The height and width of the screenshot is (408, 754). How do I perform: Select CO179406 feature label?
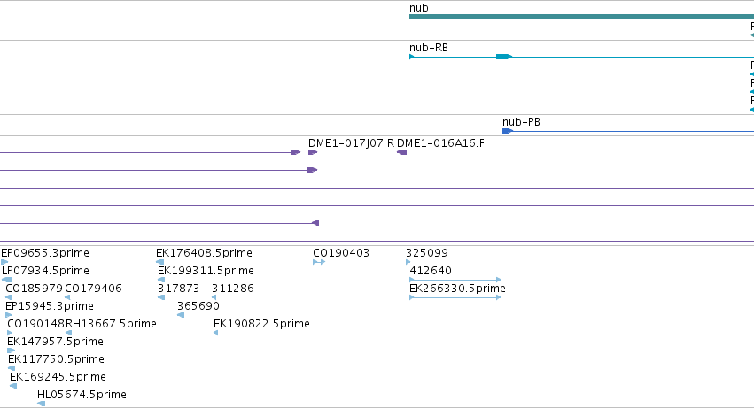93,289
